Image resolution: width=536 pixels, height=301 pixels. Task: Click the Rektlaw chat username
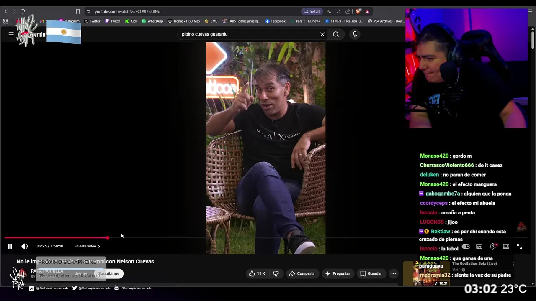pyautogui.click(x=441, y=232)
